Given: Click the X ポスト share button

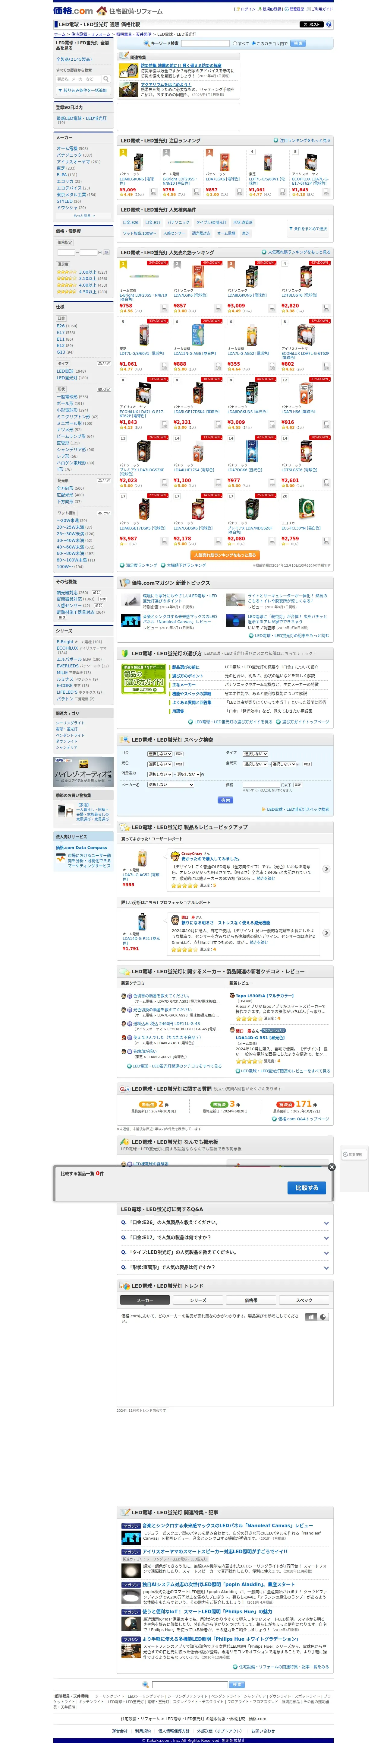Looking at the screenshot, I should point(311,24).
